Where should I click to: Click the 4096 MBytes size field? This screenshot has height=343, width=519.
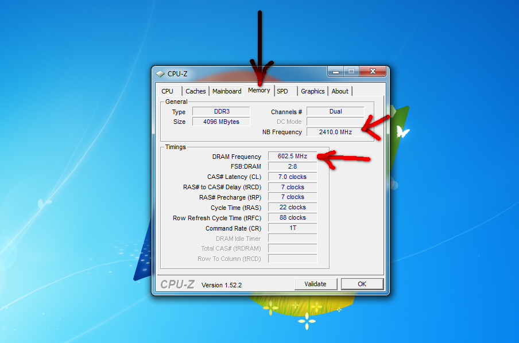pos(221,122)
